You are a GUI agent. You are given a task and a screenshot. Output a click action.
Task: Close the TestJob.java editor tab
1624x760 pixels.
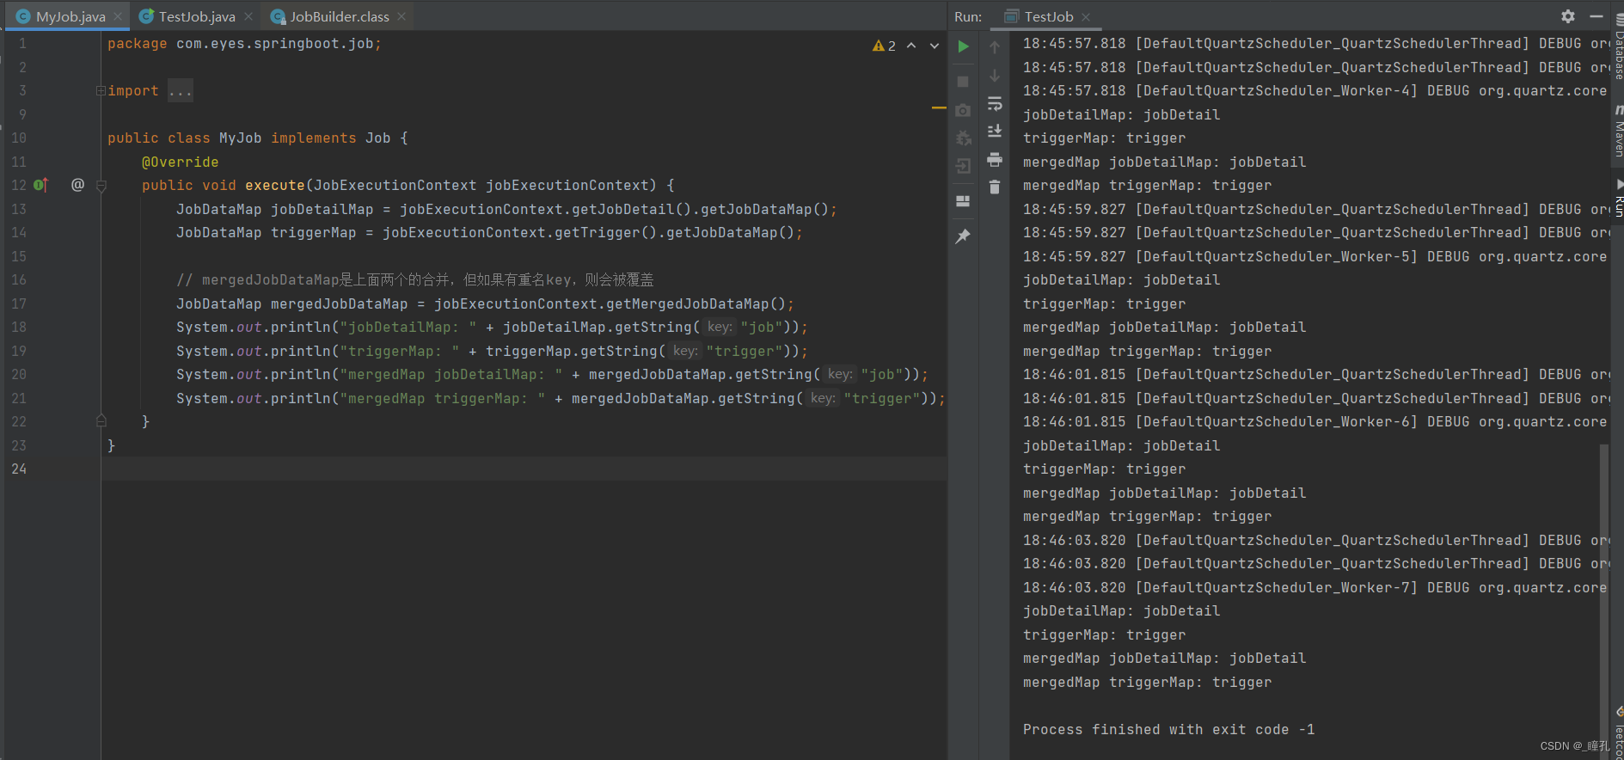[248, 16]
